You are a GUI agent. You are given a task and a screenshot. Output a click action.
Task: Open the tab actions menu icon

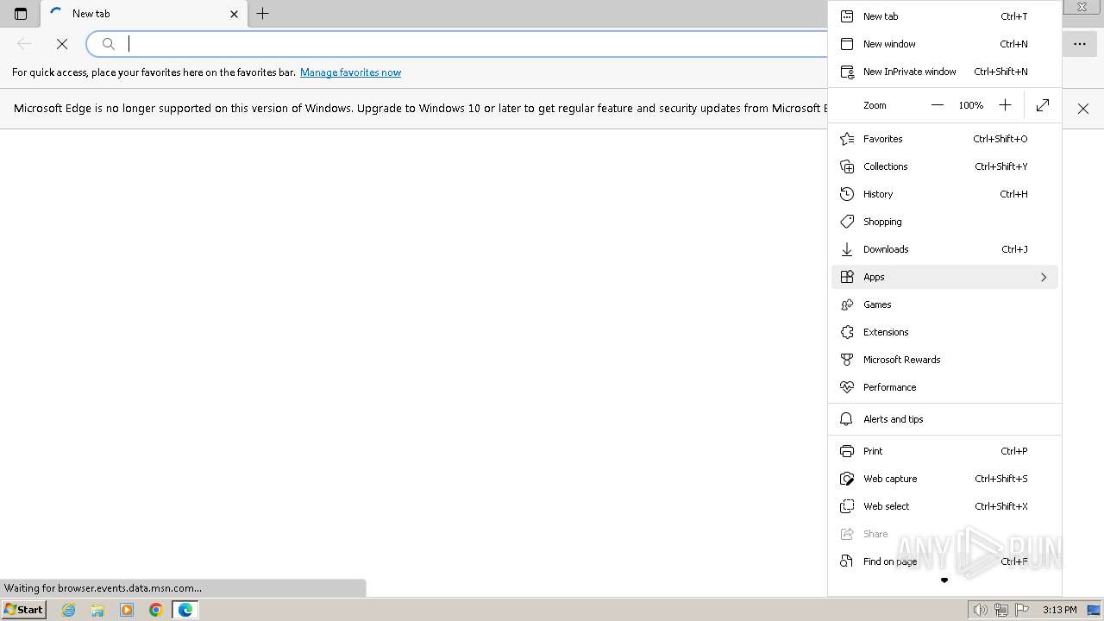point(21,14)
